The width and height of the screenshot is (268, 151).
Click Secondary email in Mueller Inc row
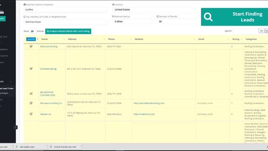coord(205,114)
